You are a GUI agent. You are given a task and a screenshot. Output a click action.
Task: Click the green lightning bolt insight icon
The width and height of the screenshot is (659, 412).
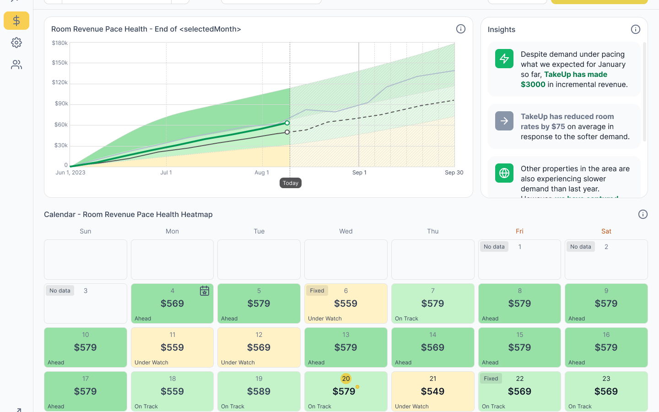pos(504,59)
